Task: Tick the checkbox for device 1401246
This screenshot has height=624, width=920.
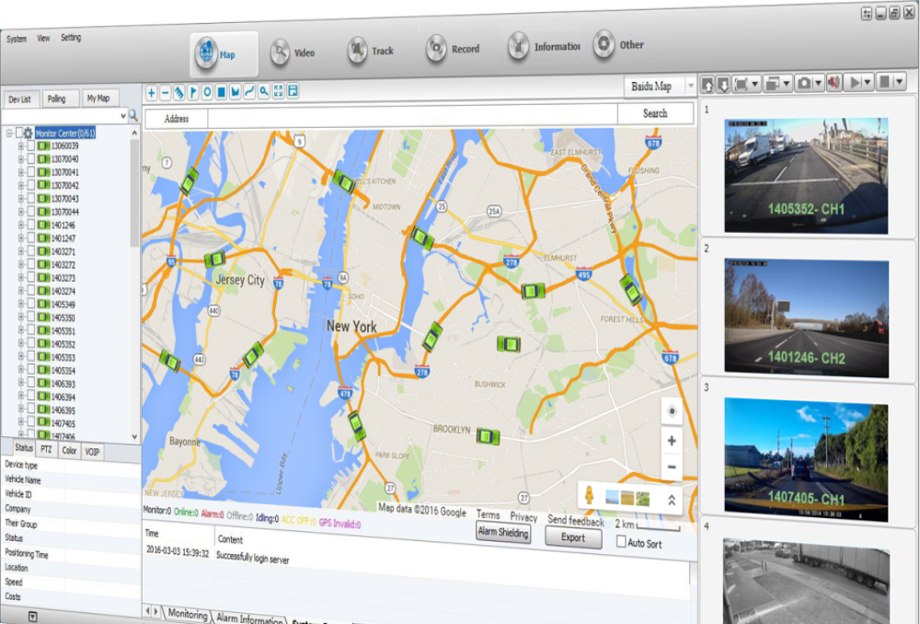Action: pos(31,225)
